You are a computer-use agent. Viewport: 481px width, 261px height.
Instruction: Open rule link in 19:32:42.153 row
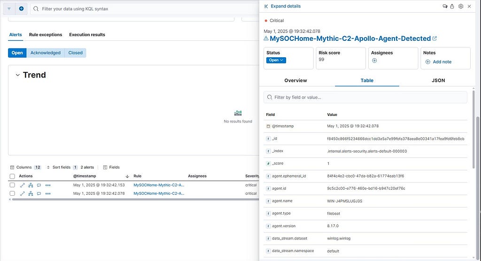point(159,185)
